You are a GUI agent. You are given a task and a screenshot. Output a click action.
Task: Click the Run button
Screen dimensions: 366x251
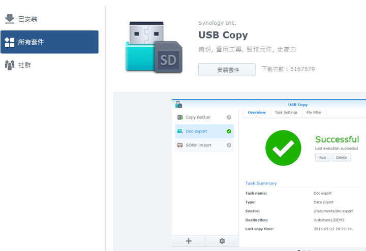pos(323,158)
